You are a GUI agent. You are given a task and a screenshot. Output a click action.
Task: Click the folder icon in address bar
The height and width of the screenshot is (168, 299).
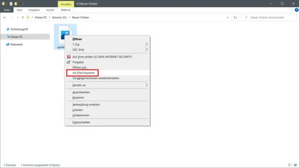(x=28, y=17)
